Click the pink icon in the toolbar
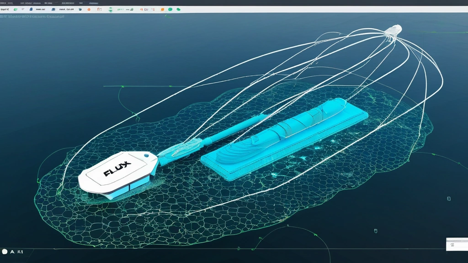This screenshot has height=263, width=468. pos(153,9)
